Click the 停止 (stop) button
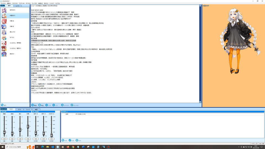 click(x=41, y=105)
